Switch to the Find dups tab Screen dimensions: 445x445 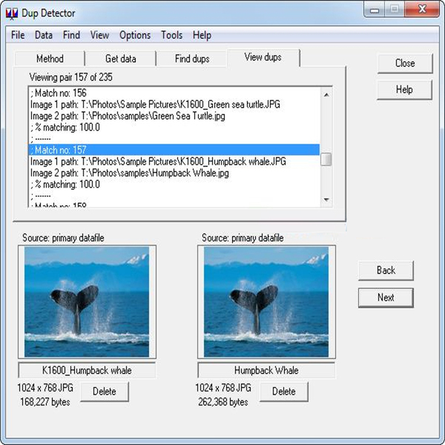click(x=192, y=59)
